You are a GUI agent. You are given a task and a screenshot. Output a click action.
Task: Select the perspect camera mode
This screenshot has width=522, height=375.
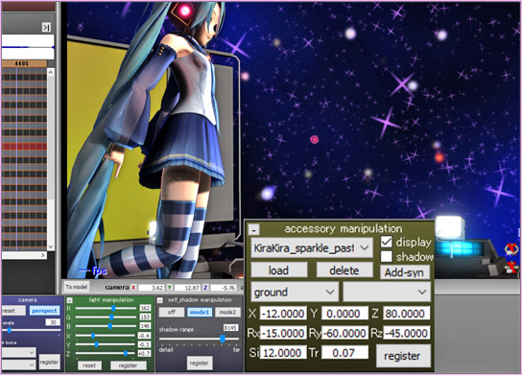44,311
